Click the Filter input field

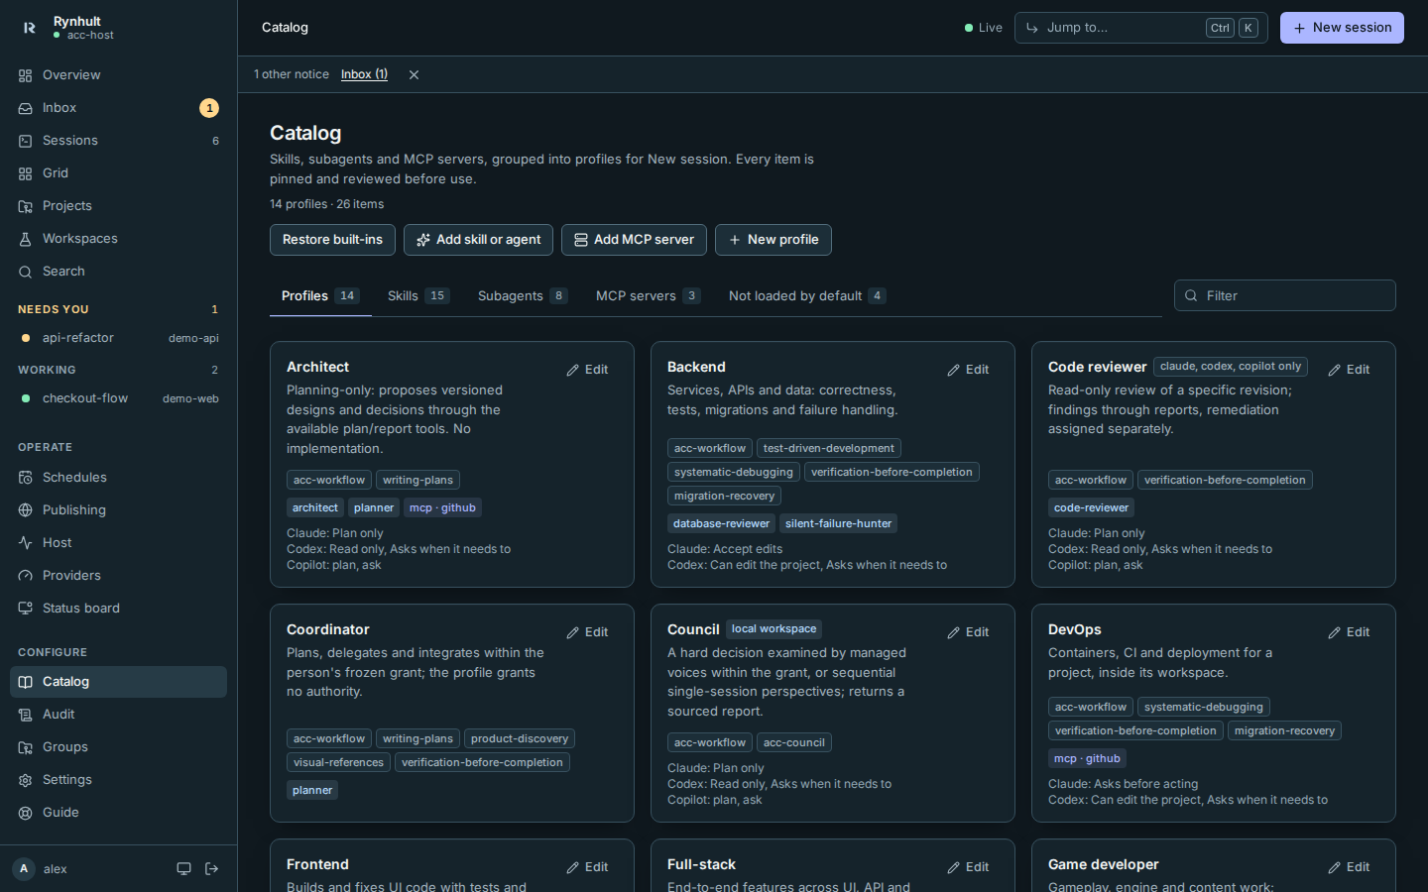[x=1285, y=295]
